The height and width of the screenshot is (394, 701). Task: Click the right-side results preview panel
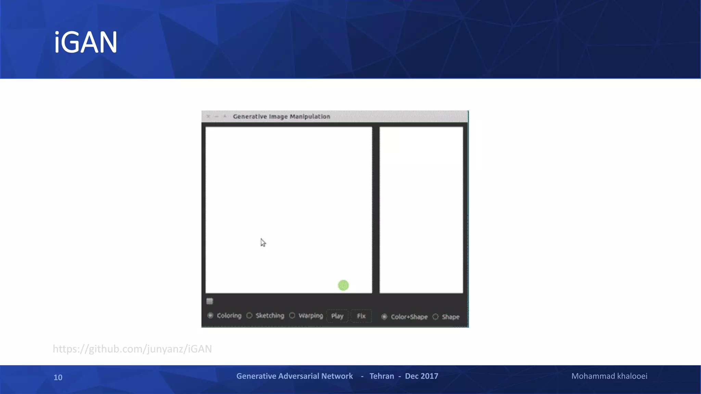pyautogui.click(x=421, y=209)
